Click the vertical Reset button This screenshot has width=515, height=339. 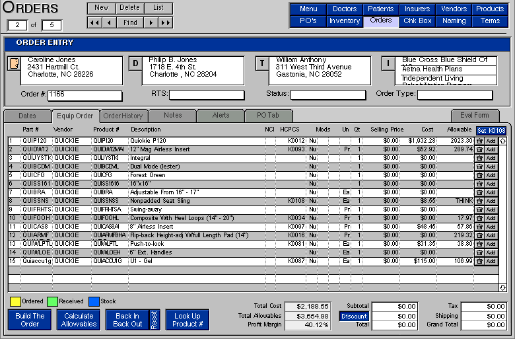point(154,320)
